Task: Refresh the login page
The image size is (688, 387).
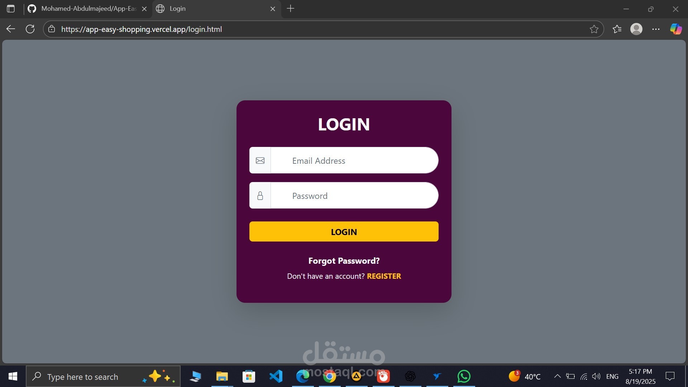Action: point(30,29)
